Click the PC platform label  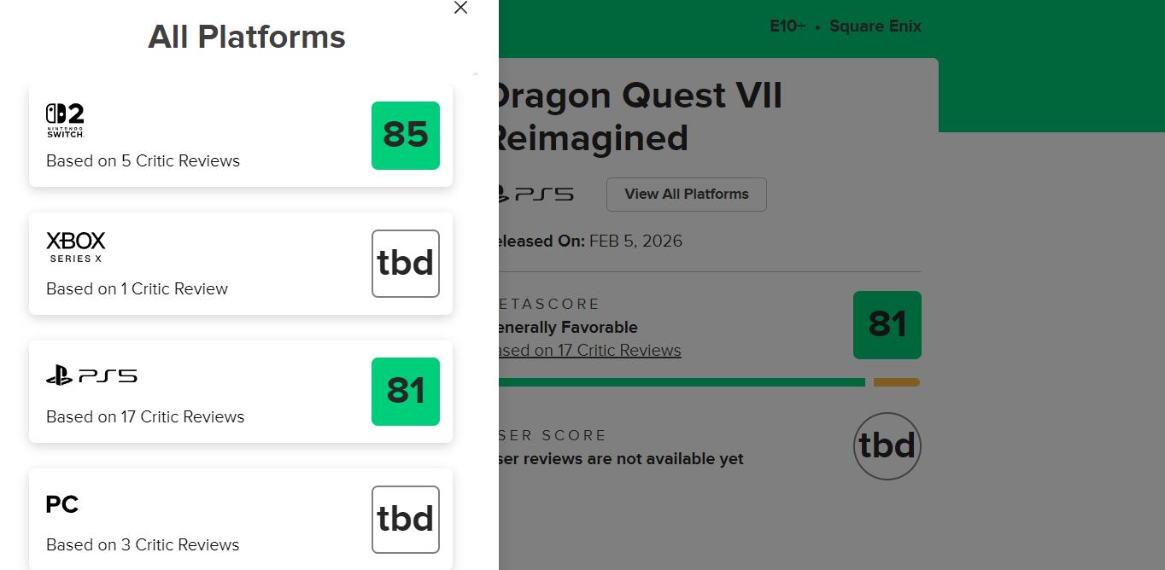62,504
